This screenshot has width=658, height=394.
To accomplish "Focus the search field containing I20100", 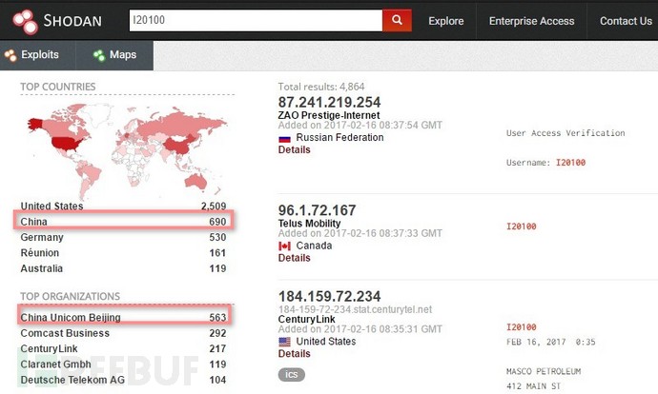I will [x=256, y=20].
